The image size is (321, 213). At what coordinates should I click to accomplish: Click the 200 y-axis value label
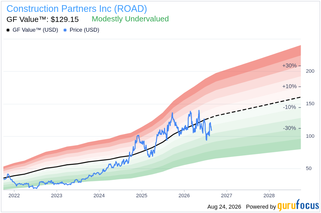(x=310, y=71)
